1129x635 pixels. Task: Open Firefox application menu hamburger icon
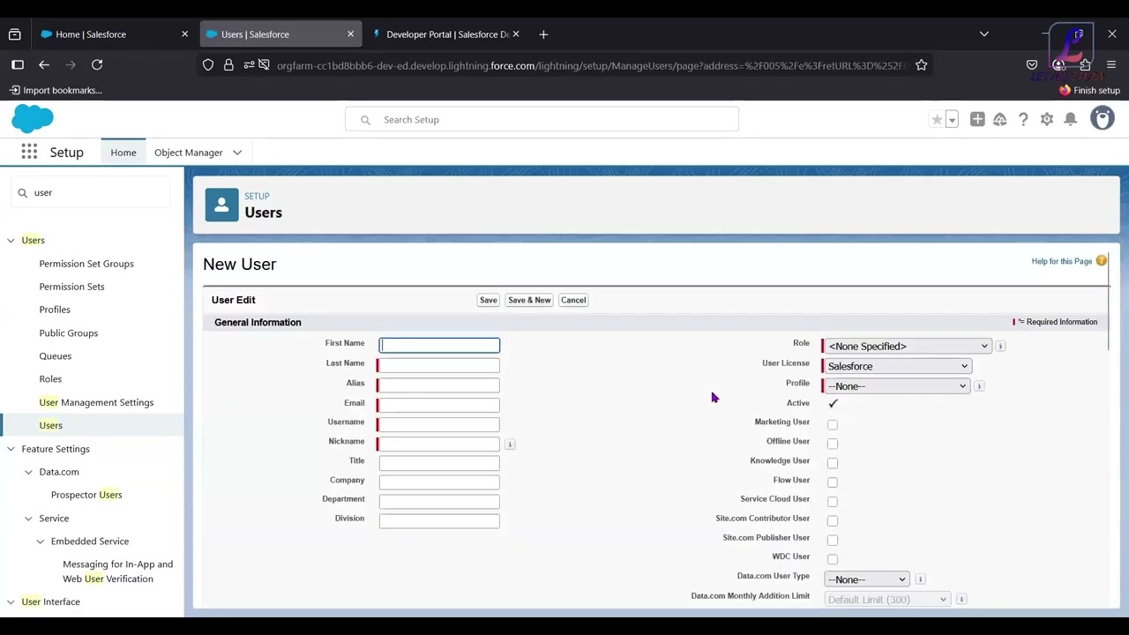1111,64
